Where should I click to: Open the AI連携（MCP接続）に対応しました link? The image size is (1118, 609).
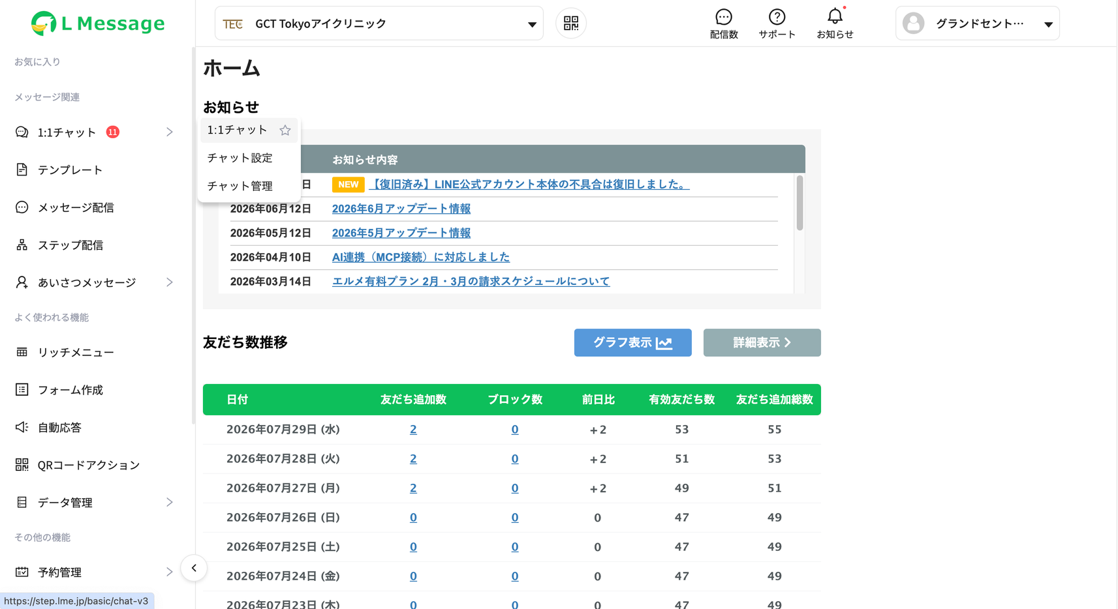(421, 257)
